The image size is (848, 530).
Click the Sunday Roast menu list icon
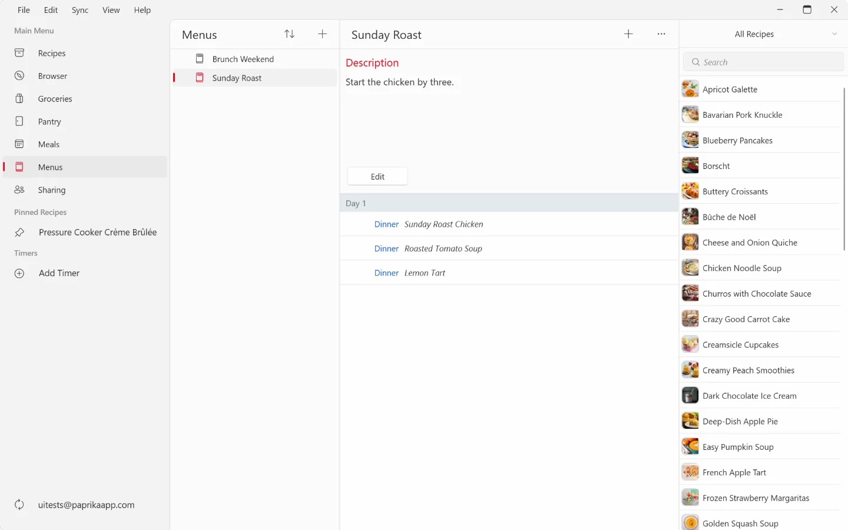[x=200, y=78]
